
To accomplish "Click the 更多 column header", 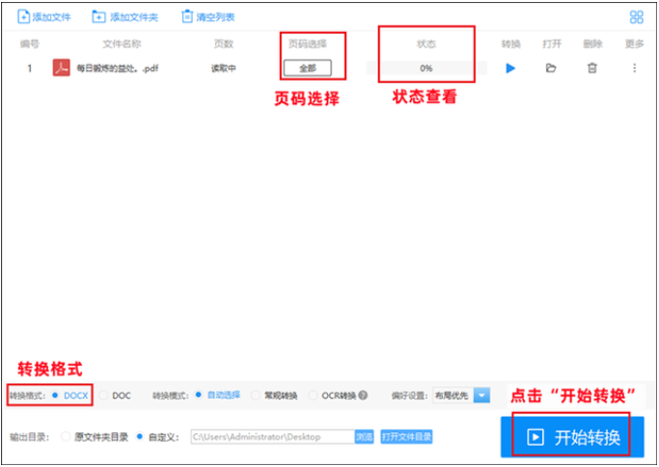I will pos(634,43).
